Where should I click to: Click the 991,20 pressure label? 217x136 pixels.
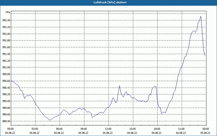6,61
